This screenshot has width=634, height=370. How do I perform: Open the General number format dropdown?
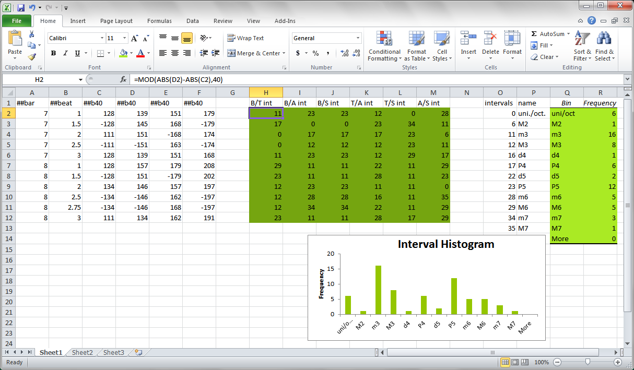click(358, 38)
